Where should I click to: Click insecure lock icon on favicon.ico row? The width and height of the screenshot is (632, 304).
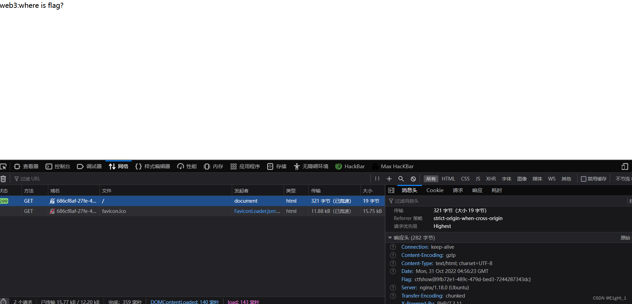52,211
